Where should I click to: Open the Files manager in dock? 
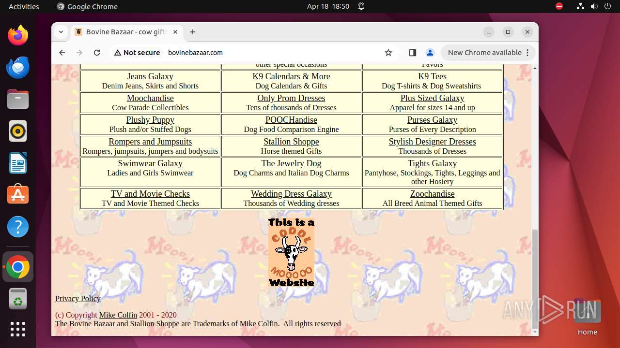pos(18,99)
